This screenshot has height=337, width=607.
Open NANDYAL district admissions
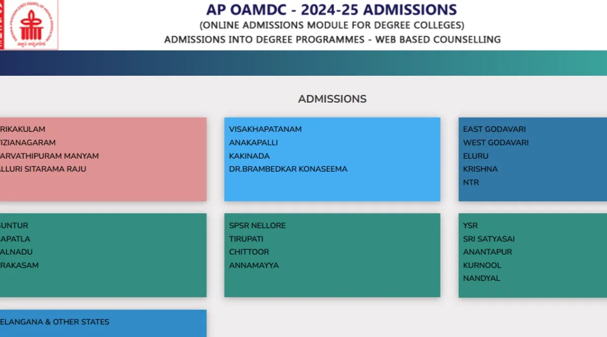pos(482,278)
